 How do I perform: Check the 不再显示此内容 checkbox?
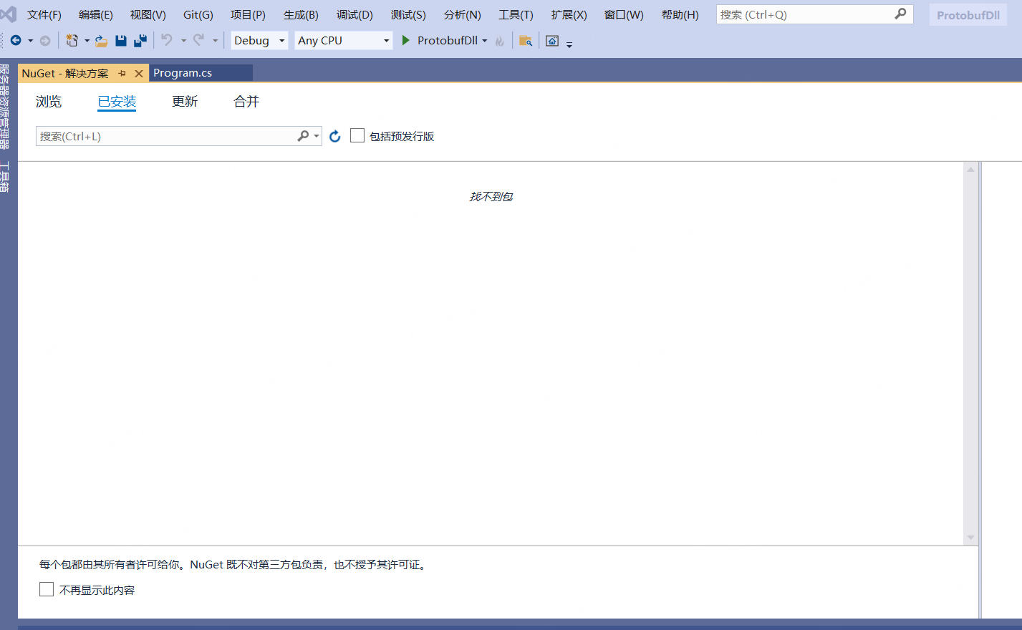47,588
